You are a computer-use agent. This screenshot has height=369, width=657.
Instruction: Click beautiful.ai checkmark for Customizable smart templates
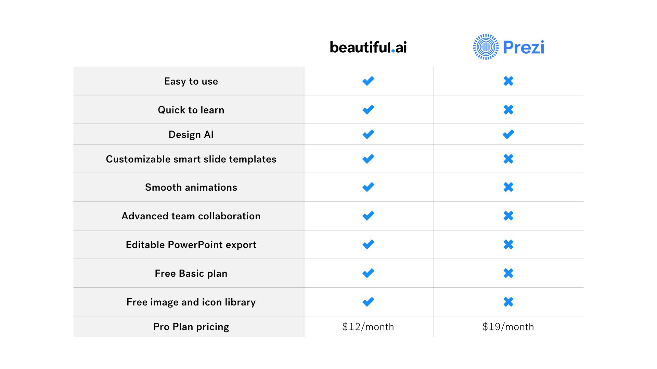(x=369, y=159)
